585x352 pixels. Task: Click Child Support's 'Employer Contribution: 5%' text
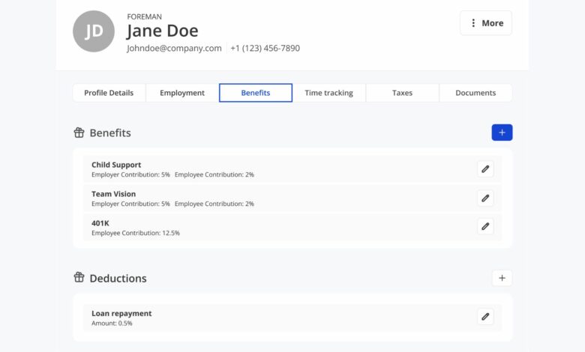point(130,175)
